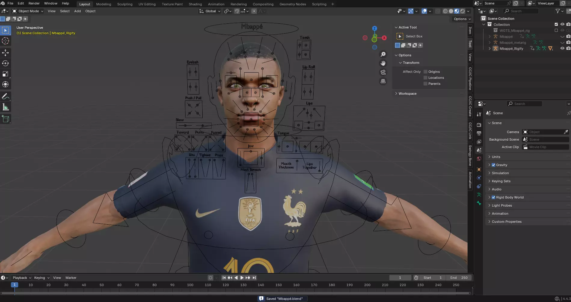Open the Physics properties tab icon

point(479,178)
